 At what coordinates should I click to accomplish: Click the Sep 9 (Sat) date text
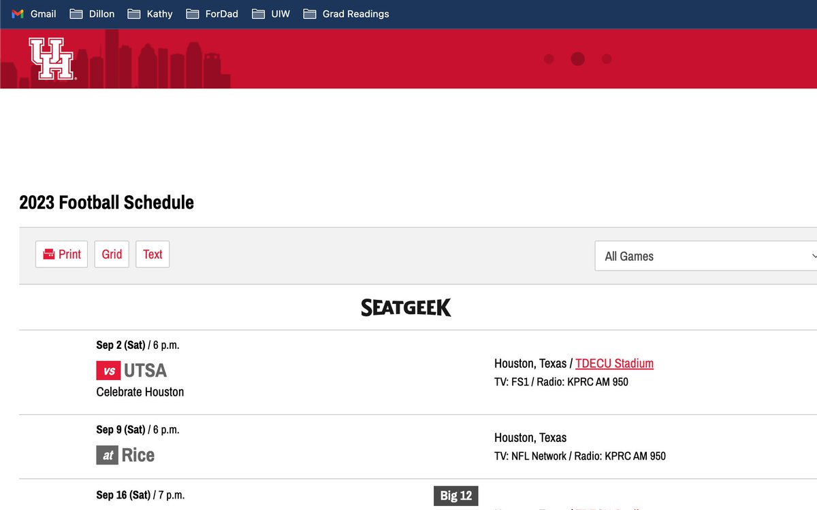pyautogui.click(x=121, y=429)
